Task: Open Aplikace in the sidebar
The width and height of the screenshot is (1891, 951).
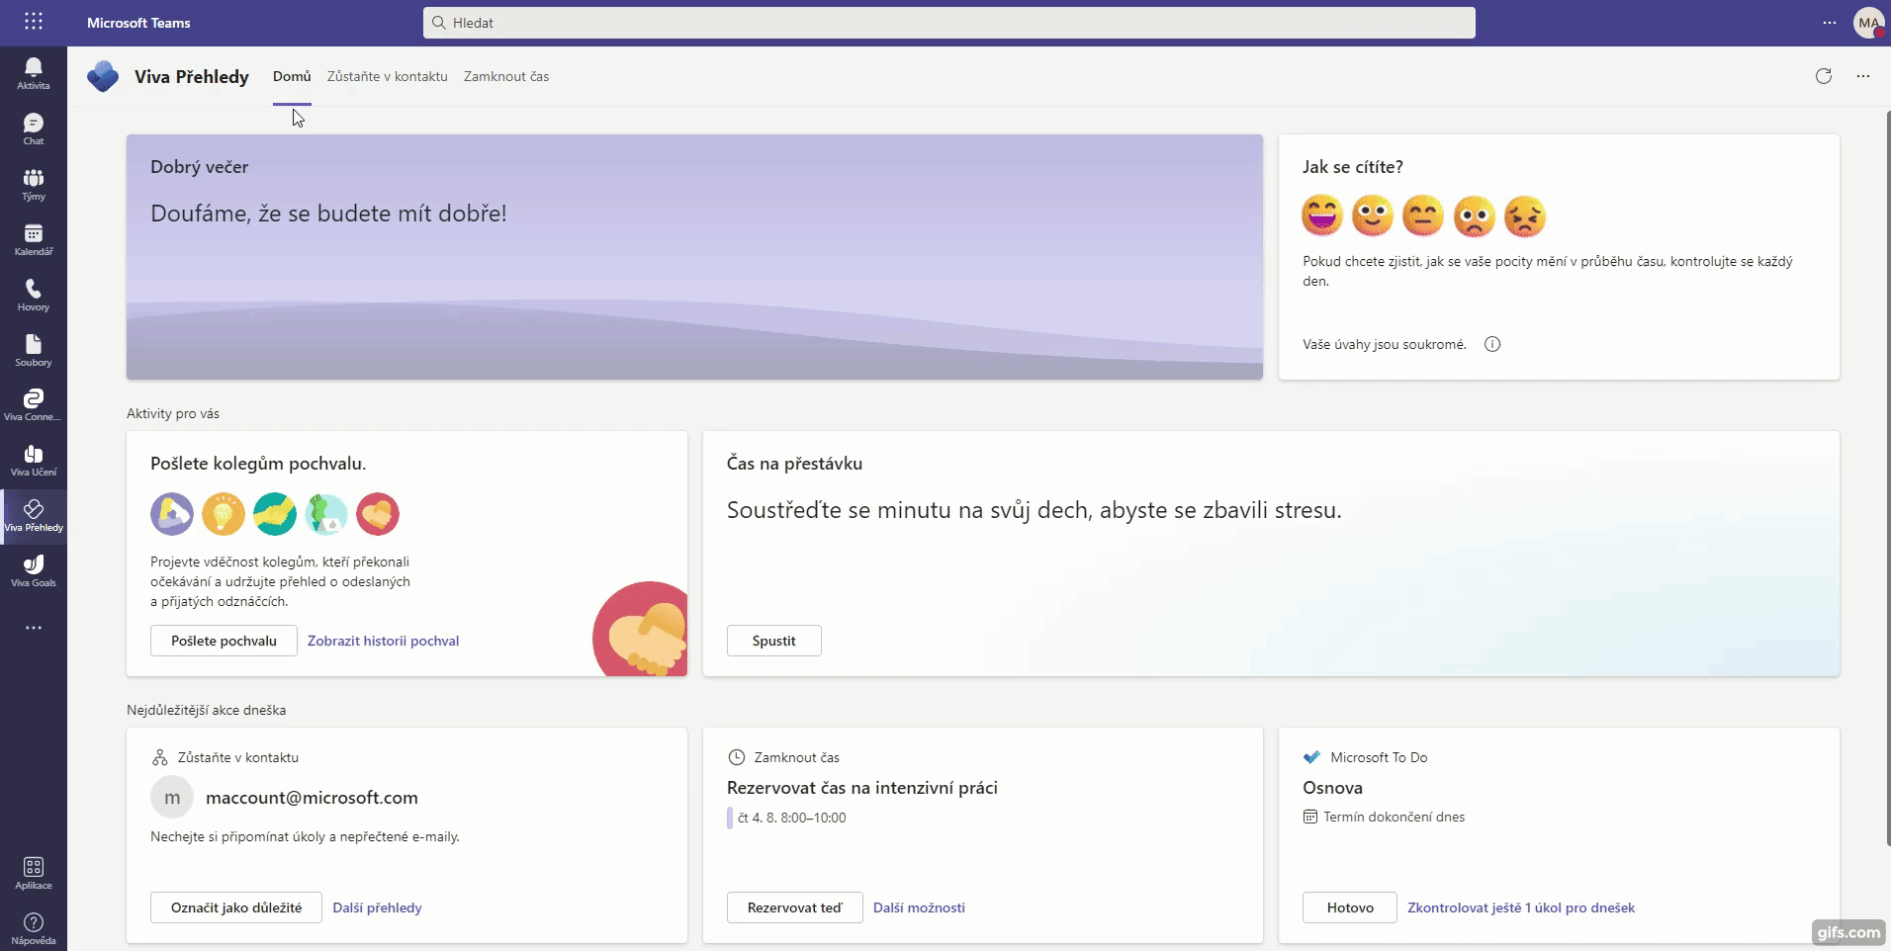Action: coord(34,873)
